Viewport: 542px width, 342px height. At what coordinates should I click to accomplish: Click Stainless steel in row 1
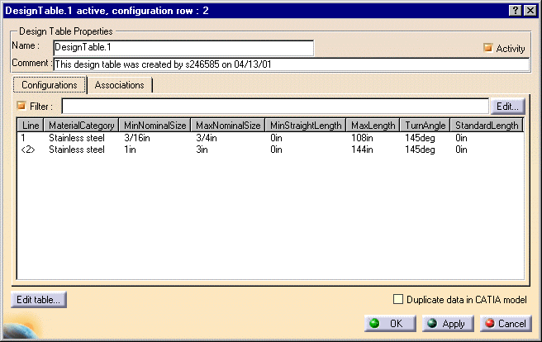(x=77, y=138)
